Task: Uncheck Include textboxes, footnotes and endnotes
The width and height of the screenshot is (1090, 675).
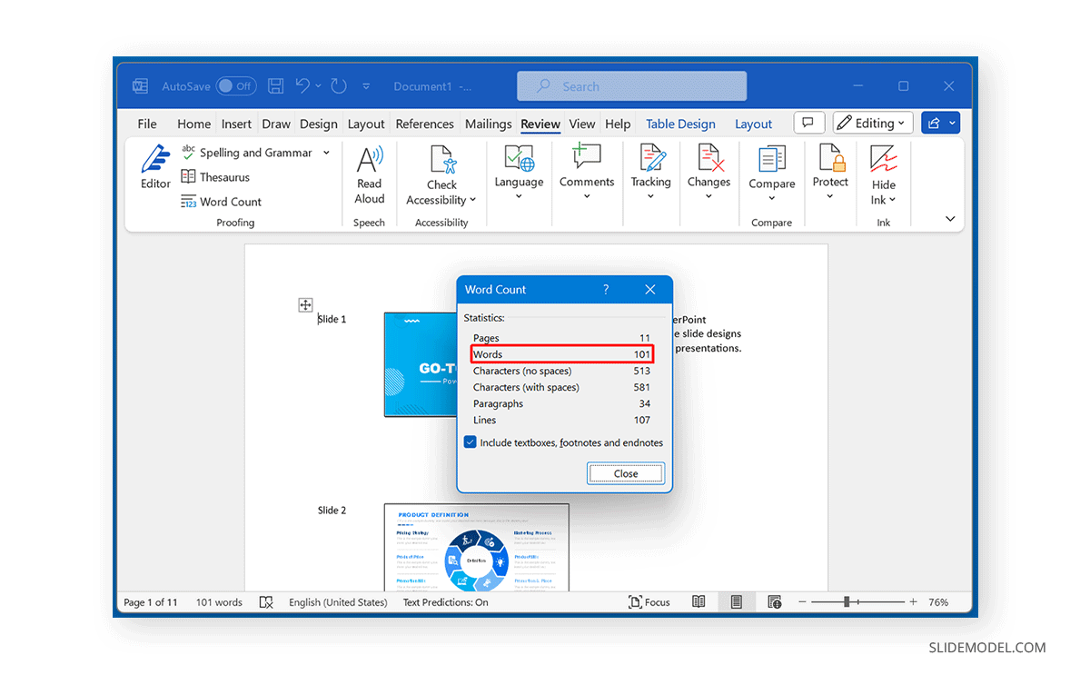Action: coord(471,442)
